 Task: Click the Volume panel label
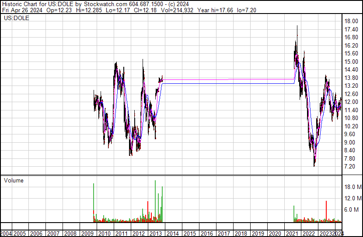click(14, 180)
